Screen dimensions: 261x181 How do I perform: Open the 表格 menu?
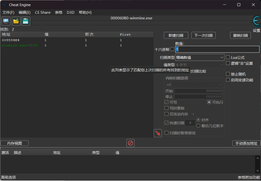click(59, 12)
